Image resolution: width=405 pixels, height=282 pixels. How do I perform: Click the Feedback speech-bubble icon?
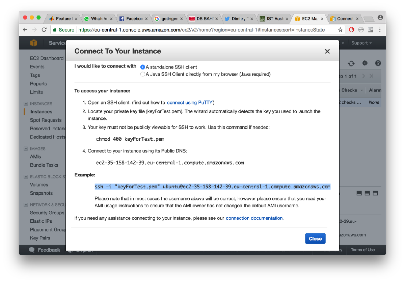click(x=31, y=250)
